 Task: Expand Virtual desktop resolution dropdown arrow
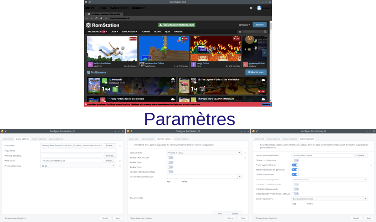240,177
